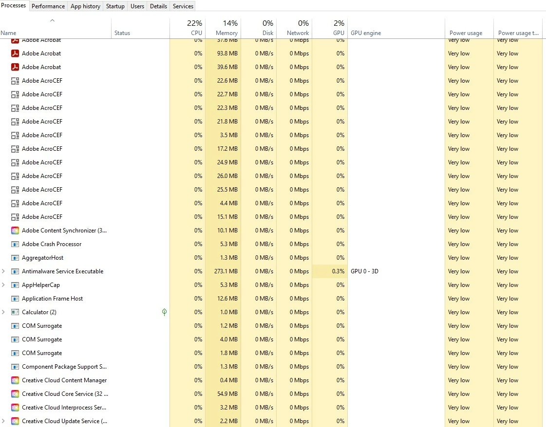Click the AggregatorHost process icon
546x427 pixels.
tap(15, 258)
